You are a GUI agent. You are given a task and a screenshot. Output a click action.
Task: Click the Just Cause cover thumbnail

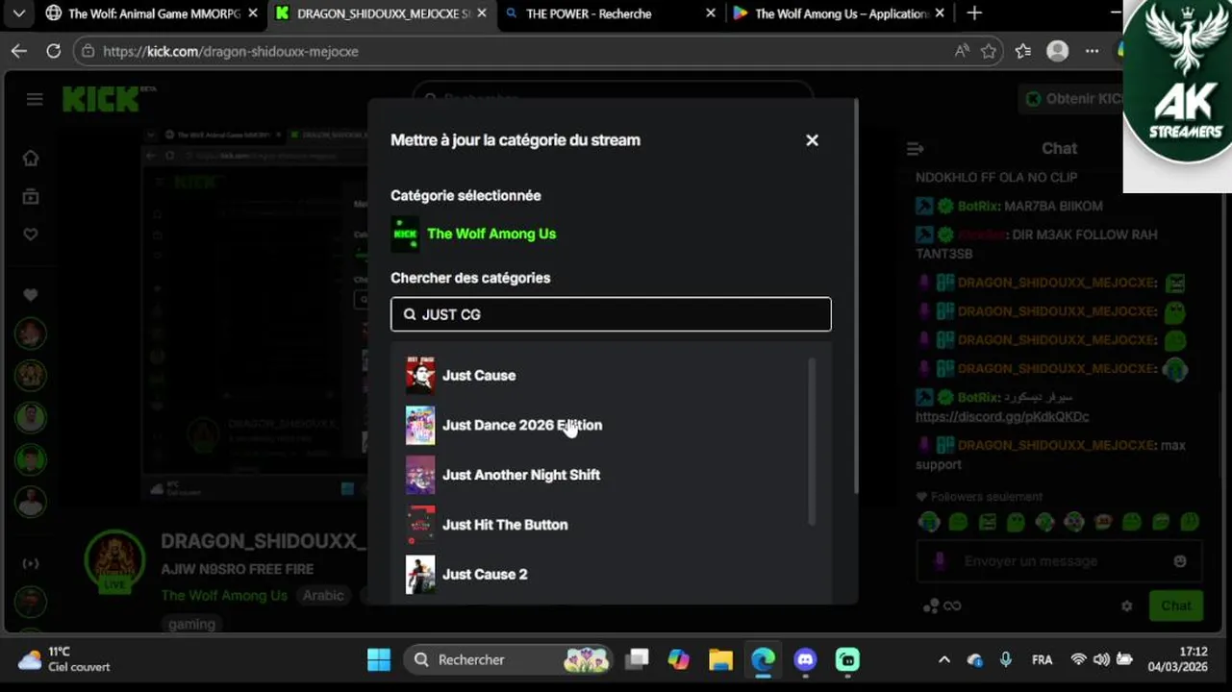(x=420, y=375)
